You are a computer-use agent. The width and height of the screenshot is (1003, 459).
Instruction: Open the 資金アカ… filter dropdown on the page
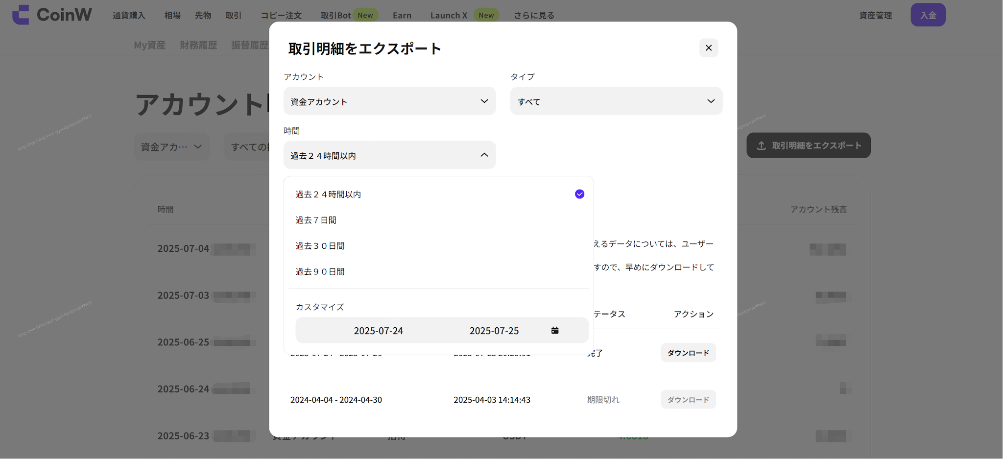click(171, 146)
